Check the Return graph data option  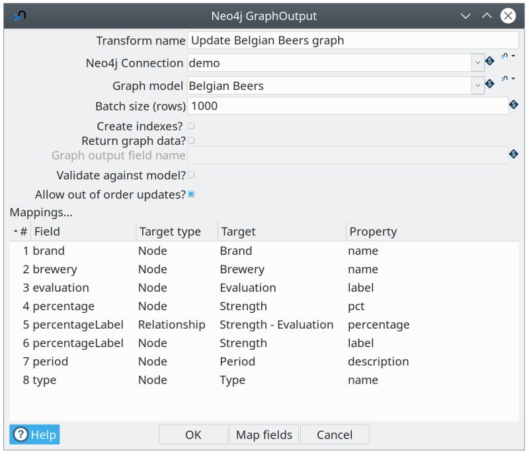pyautogui.click(x=190, y=140)
